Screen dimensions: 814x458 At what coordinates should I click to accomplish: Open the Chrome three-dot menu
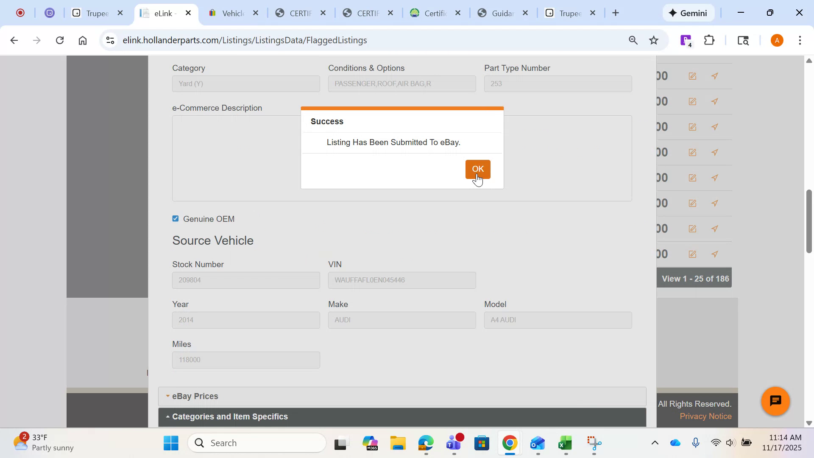[x=800, y=40]
